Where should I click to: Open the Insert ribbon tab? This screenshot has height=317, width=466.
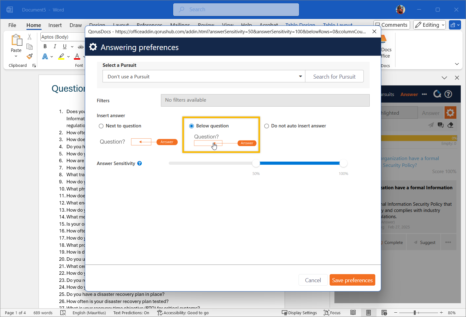55,25
